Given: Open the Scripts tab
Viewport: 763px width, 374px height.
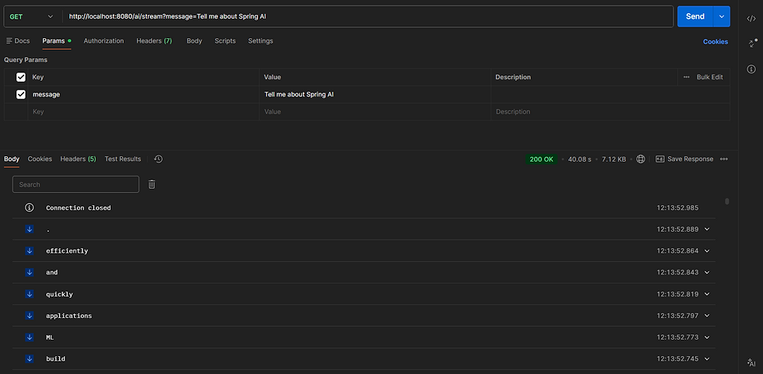Looking at the screenshot, I should pos(225,40).
